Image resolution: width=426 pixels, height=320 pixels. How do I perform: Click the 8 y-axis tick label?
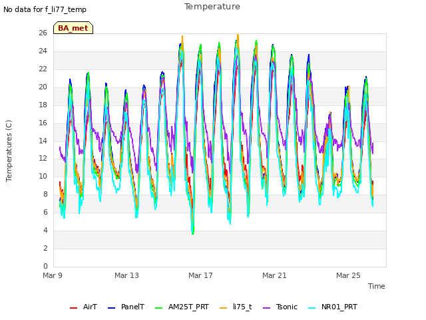(45, 194)
